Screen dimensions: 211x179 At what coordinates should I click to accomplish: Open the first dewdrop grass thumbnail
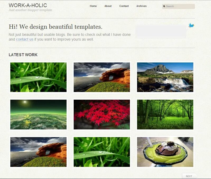(x=38, y=77)
